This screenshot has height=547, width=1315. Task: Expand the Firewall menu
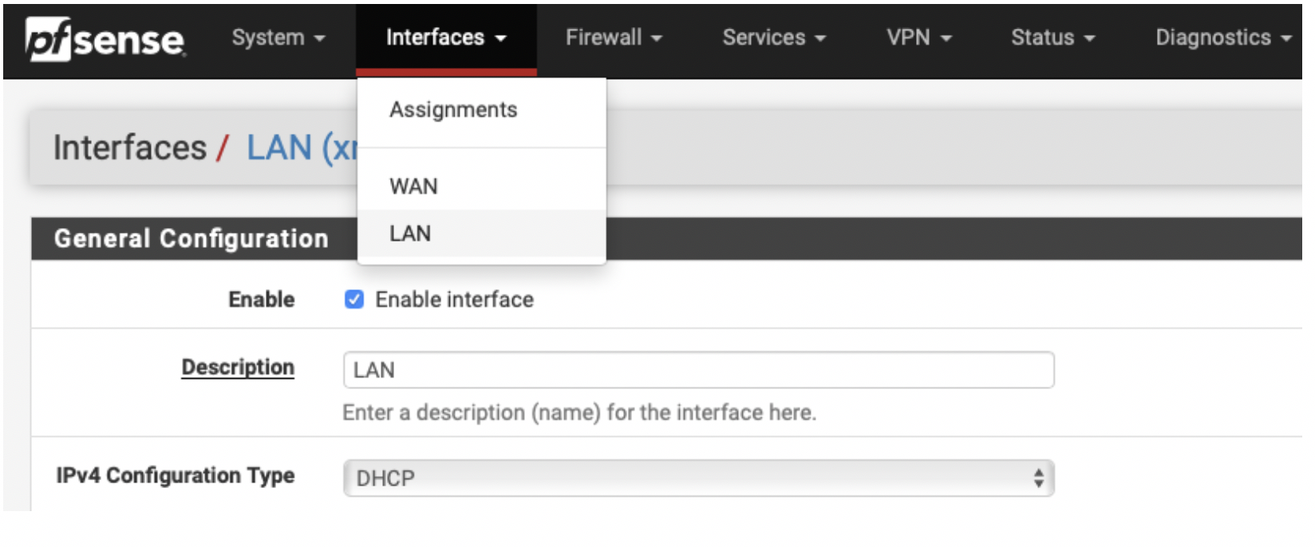[613, 37]
